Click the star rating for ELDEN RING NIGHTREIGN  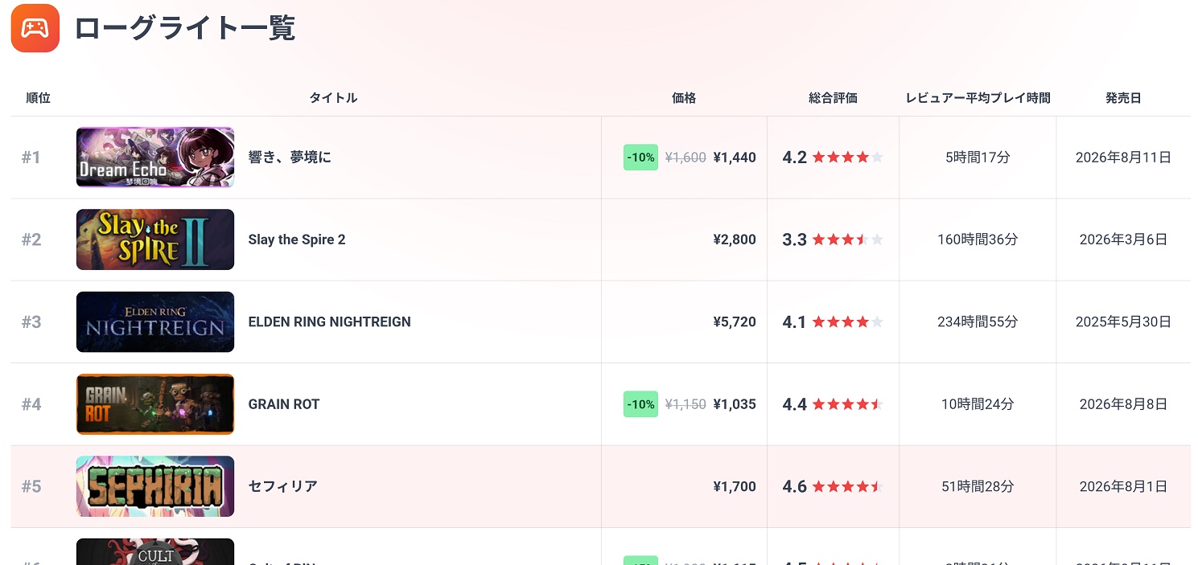848,321
